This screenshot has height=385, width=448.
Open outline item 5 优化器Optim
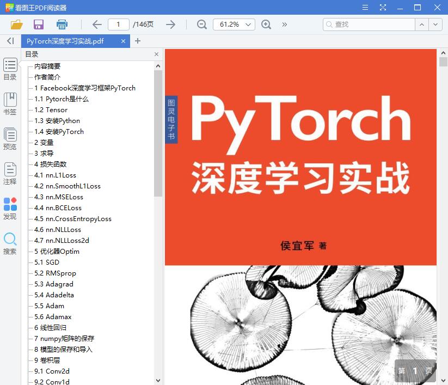pos(57,251)
